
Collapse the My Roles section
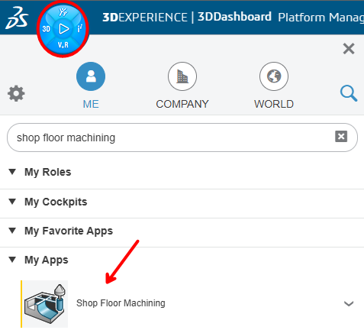click(x=12, y=172)
